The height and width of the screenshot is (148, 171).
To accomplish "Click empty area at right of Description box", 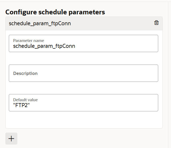I will point(120,73).
